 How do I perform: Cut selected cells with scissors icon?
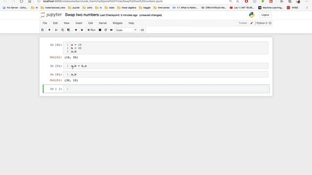coord(57,30)
